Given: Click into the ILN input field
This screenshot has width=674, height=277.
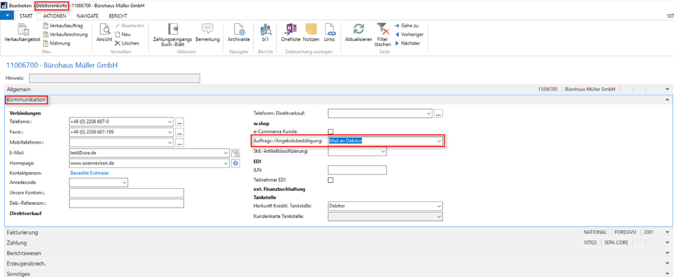Looking at the screenshot, I should 357,170.
